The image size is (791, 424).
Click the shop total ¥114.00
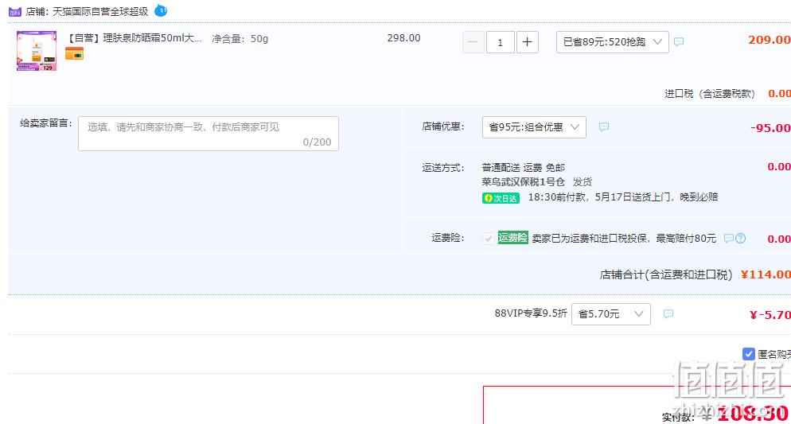pyautogui.click(x=766, y=274)
